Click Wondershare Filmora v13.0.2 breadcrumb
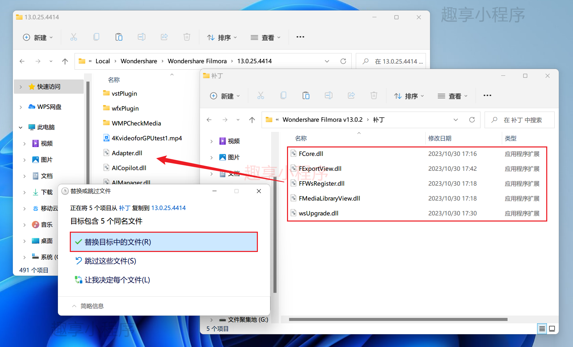The width and height of the screenshot is (573, 347). pyautogui.click(x=323, y=120)
